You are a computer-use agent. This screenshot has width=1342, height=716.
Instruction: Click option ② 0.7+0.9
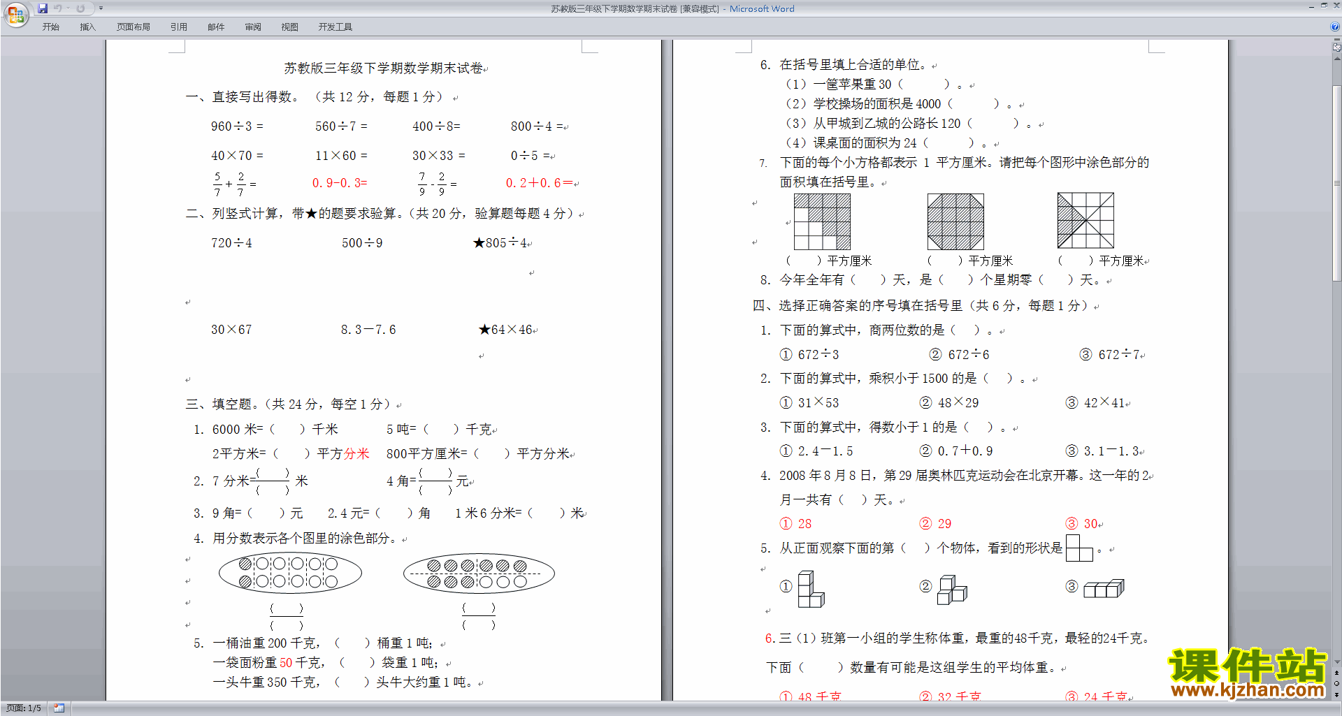click(x=956, y=451)
